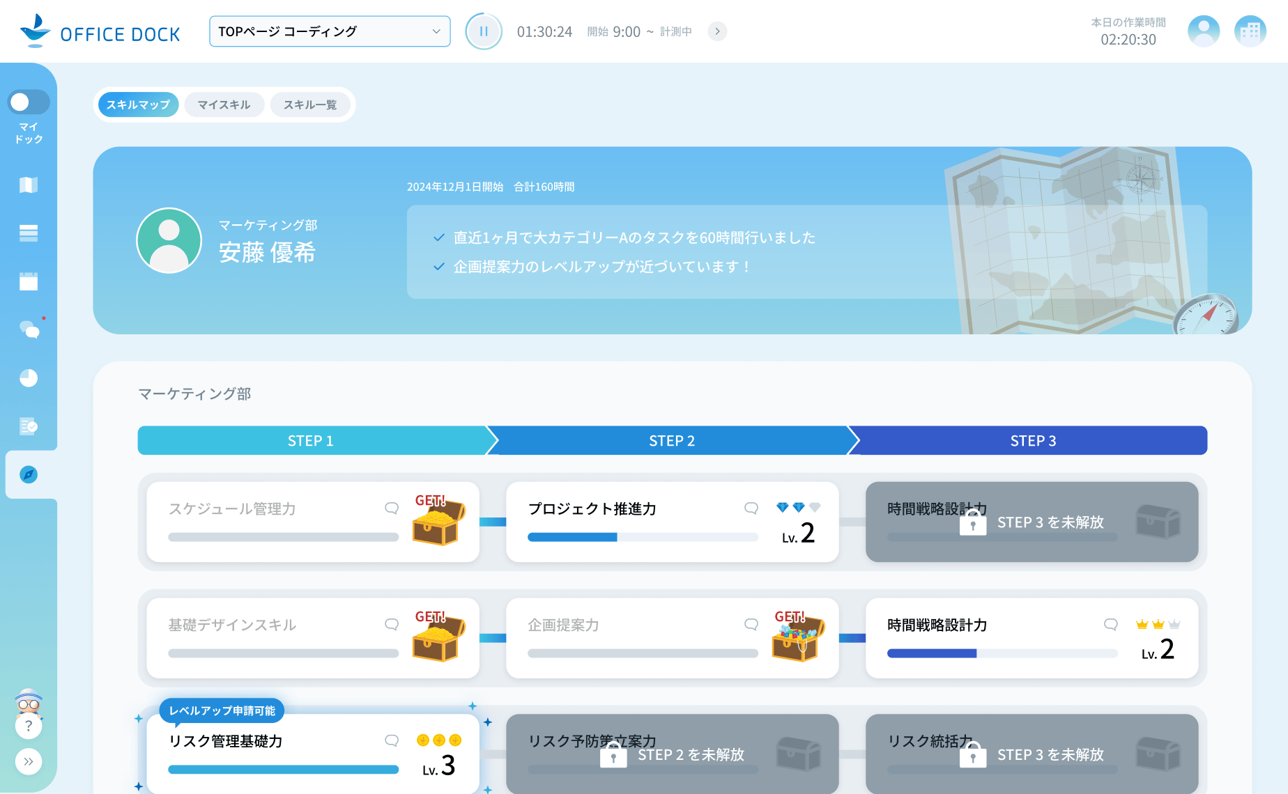Open the map icon in sidebar
The image size is (1288, 794).
29,185
